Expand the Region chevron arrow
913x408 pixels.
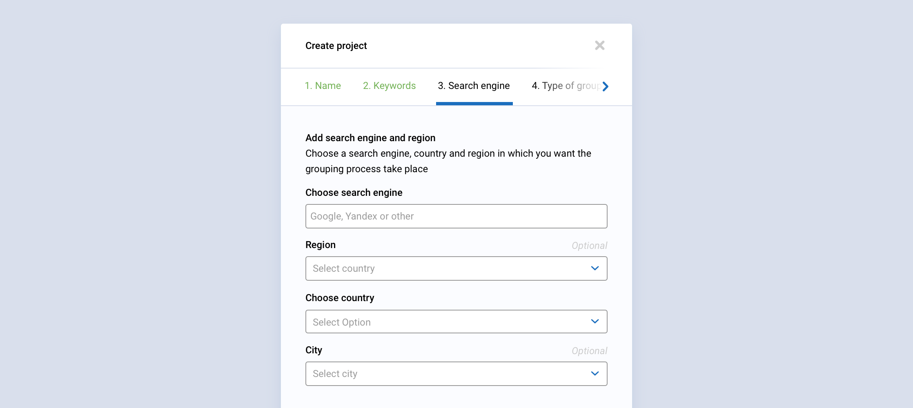point(595,268)
